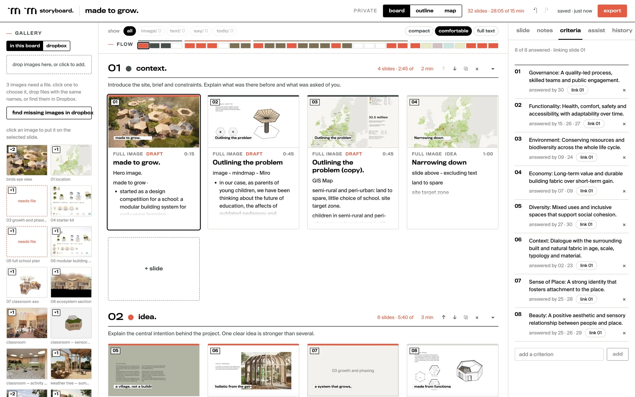The image size is (635, 397).
Task: Delete the idea section
Action: [x=477, y=318]
